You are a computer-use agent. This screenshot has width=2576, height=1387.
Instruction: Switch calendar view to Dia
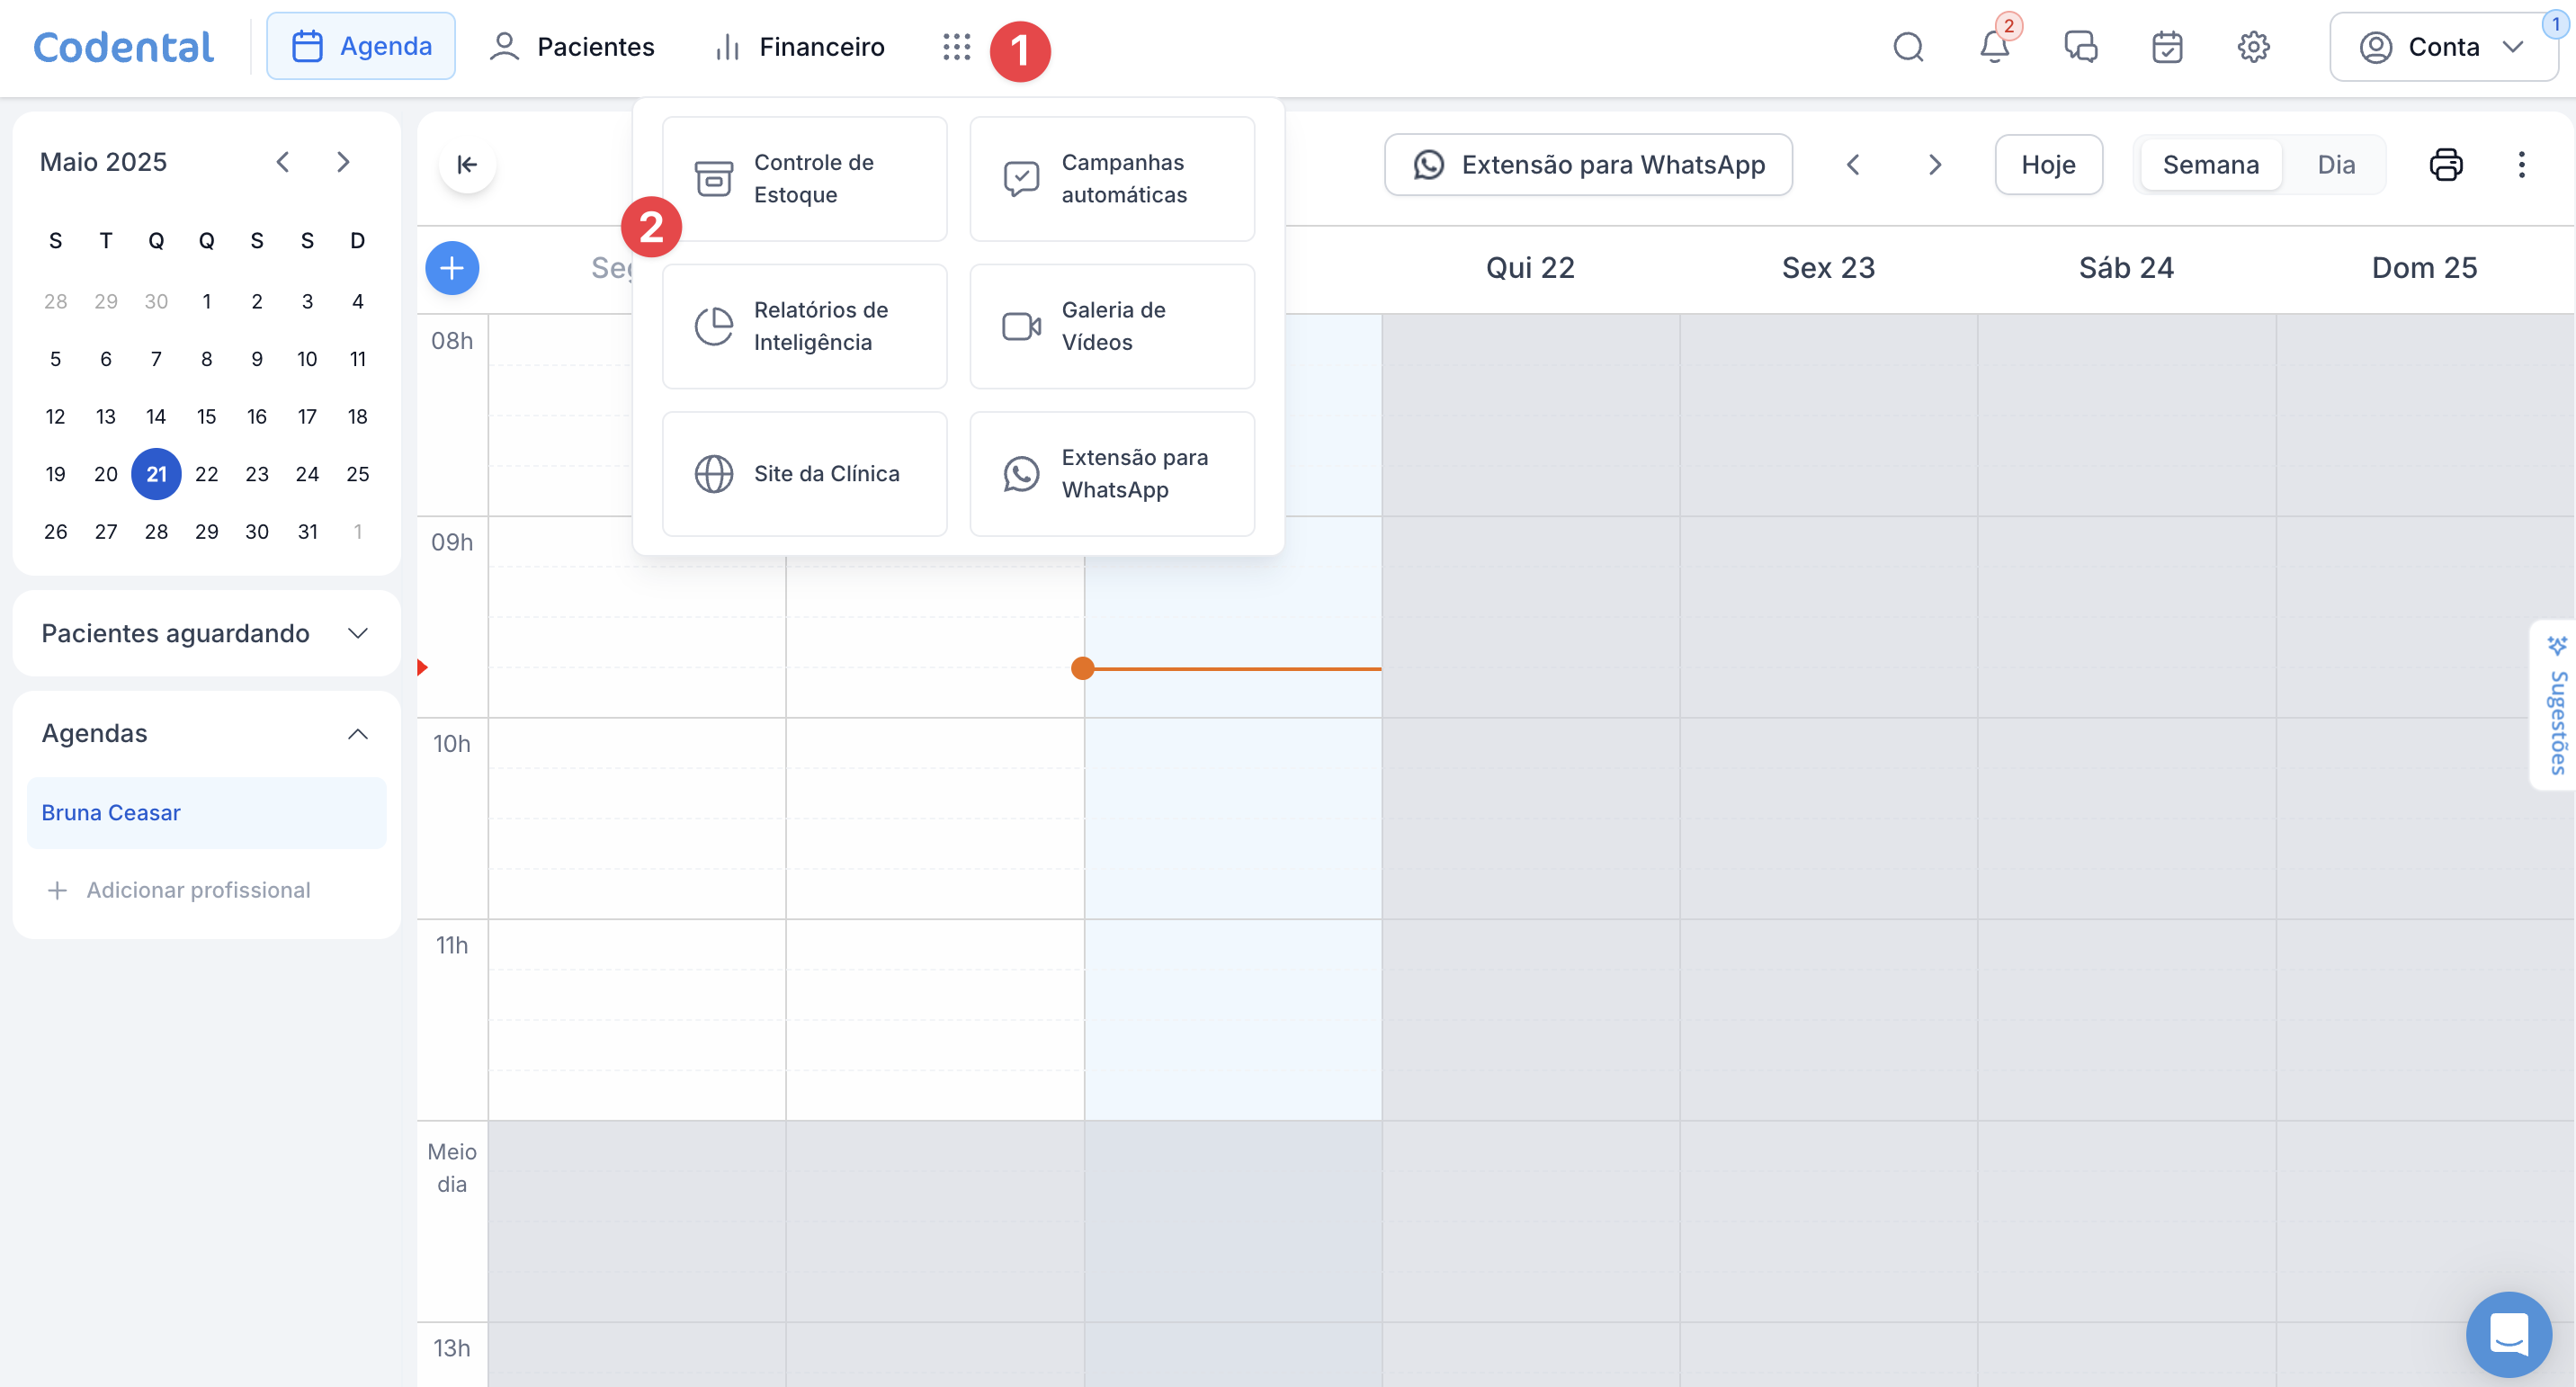pyautogui.click(x=2335, y=164)
